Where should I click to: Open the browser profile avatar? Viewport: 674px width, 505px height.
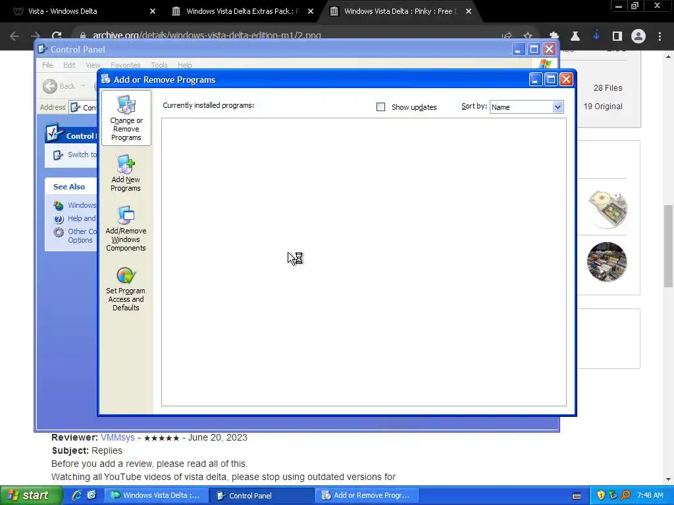(638, 36)
